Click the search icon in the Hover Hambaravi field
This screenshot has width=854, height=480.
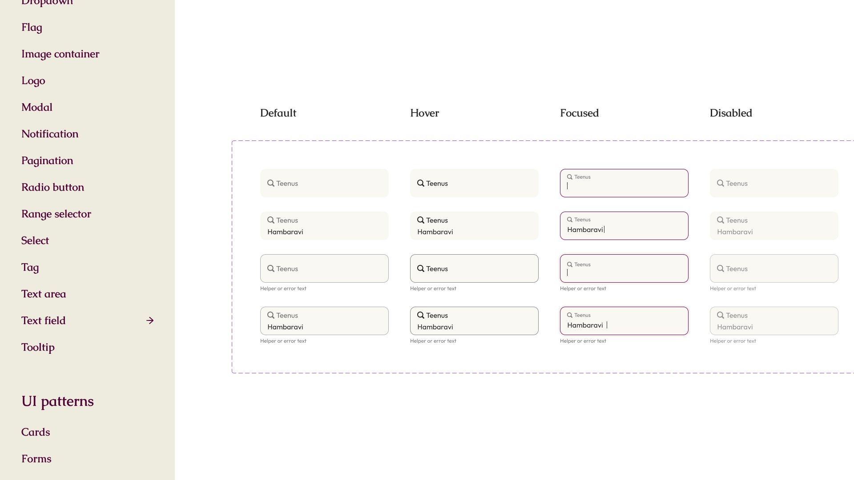point(421,220)
